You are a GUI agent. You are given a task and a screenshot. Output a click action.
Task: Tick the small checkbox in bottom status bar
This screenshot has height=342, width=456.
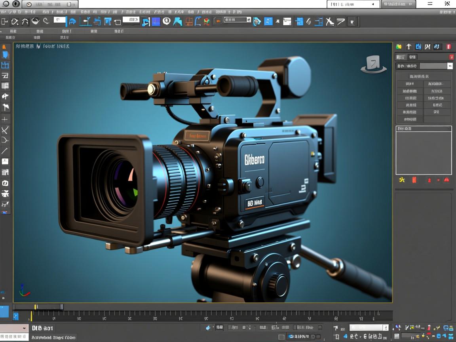(281, 337)
